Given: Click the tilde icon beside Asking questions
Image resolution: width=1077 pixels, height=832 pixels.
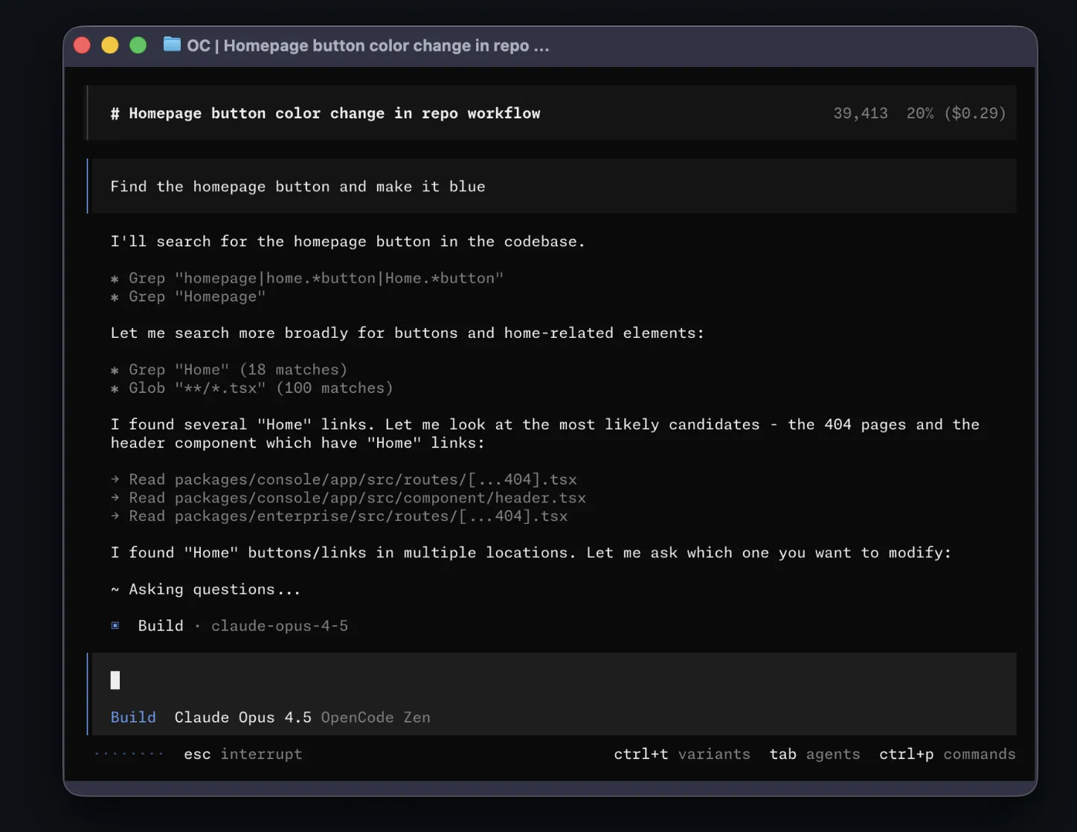Looking at the screenshot, I should (x=114, y=589).
